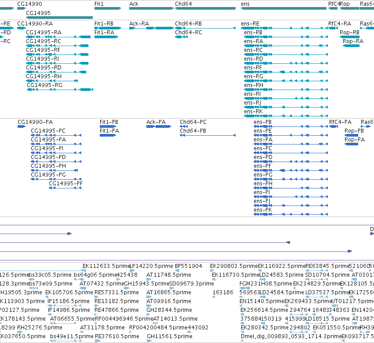Screen dimensions: 374x343
Task: Click the wide gene bar beneath the Ack label
Action: (152, 8)
